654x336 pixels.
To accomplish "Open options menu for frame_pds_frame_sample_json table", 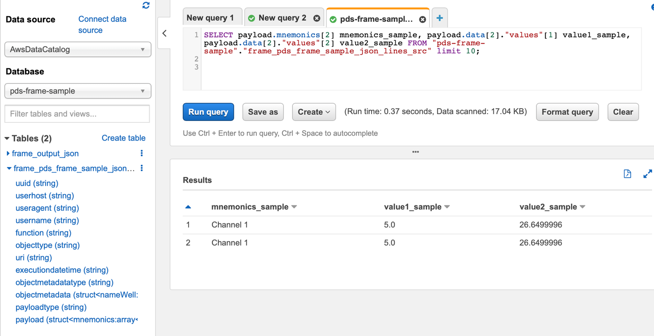I will tap(142, 168).
